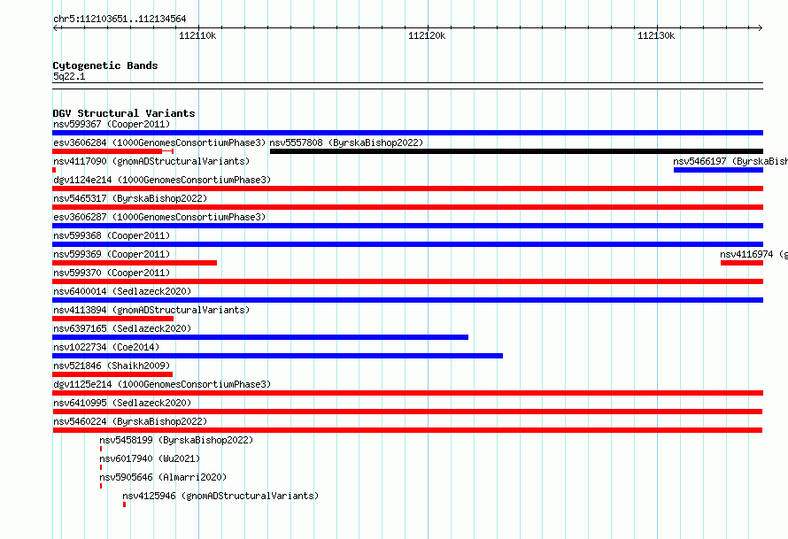
Task: Click the chr5:112103651..112134564 coordinates text
Action: point(120,19)
